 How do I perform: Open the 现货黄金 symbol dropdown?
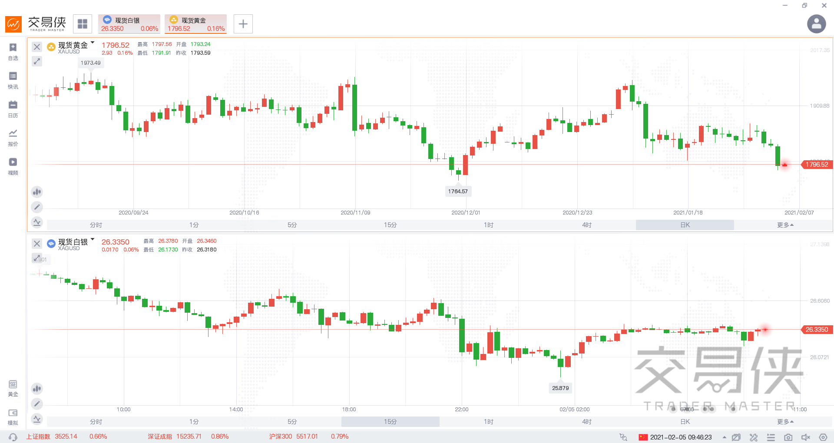[x=93, y=43]
